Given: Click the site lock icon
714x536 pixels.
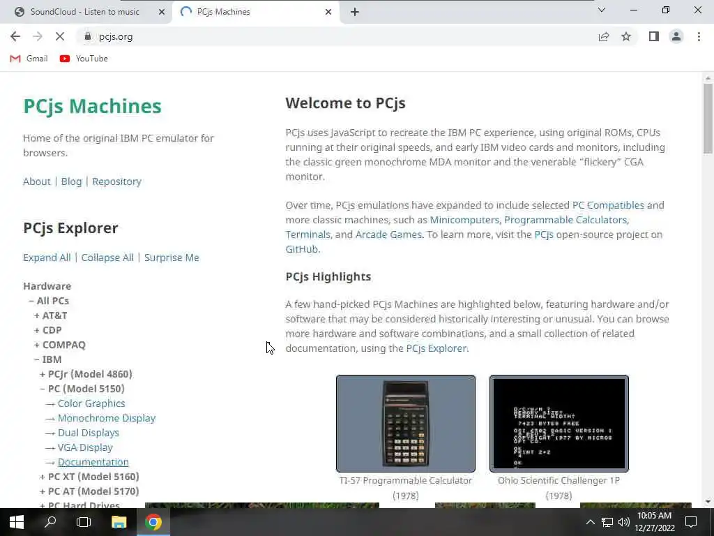Looking at the screenshot, I should (x=88, y=36).
